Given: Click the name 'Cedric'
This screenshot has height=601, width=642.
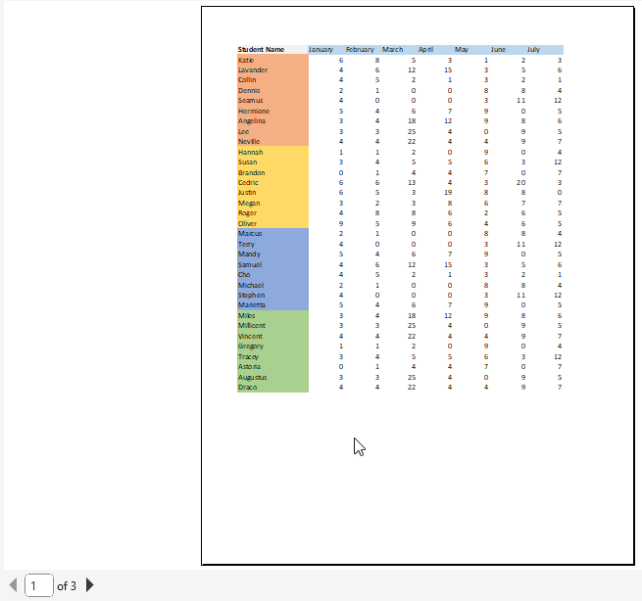Looking at the screenshot, I should click(x=248, y=182).
